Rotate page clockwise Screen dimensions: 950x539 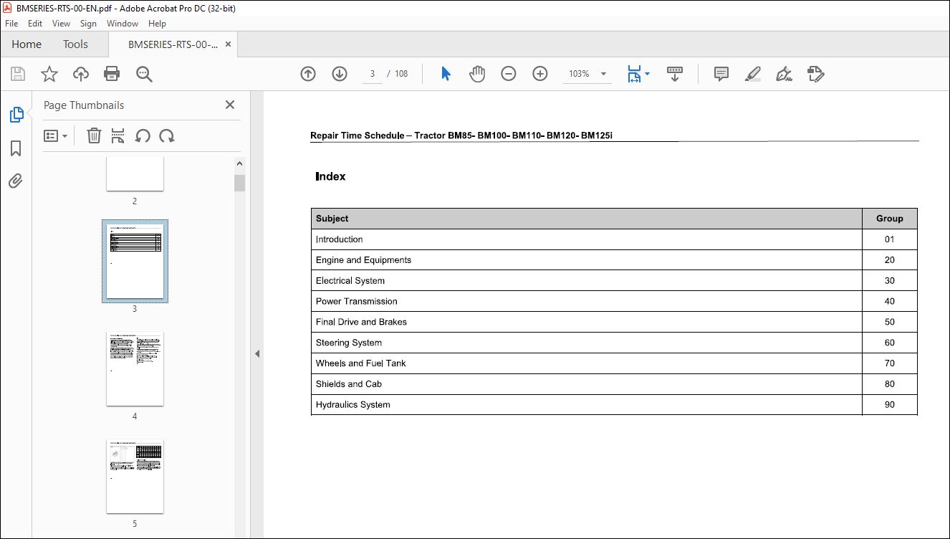(x=167, y=135)
